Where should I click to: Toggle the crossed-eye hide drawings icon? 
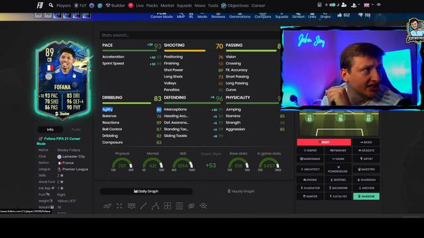coord(191,206)
